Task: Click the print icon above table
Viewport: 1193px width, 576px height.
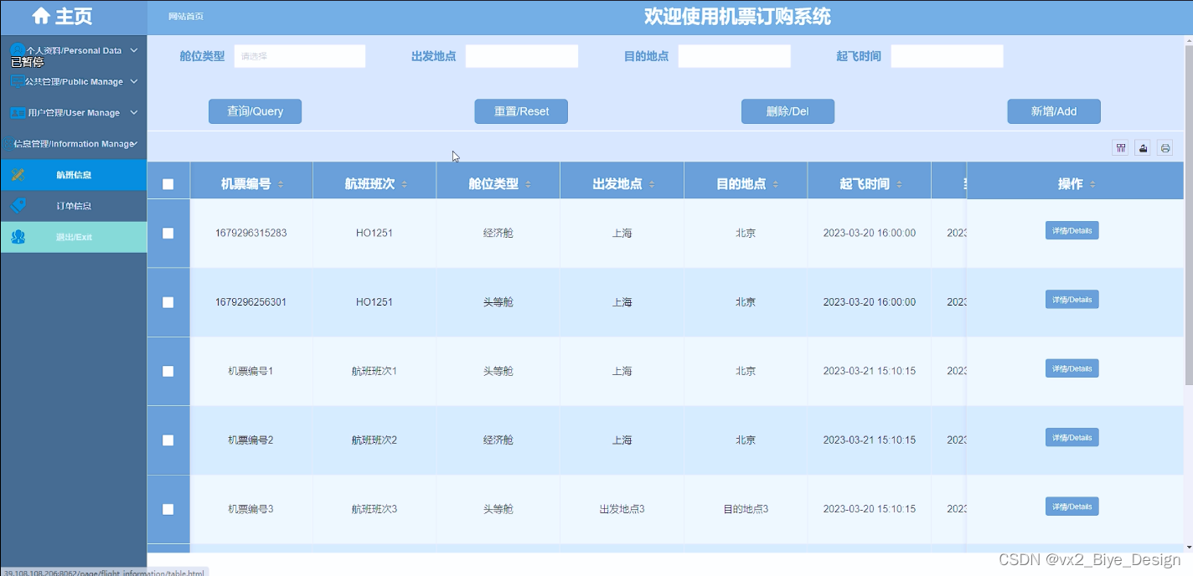Action: point(1165,148)
